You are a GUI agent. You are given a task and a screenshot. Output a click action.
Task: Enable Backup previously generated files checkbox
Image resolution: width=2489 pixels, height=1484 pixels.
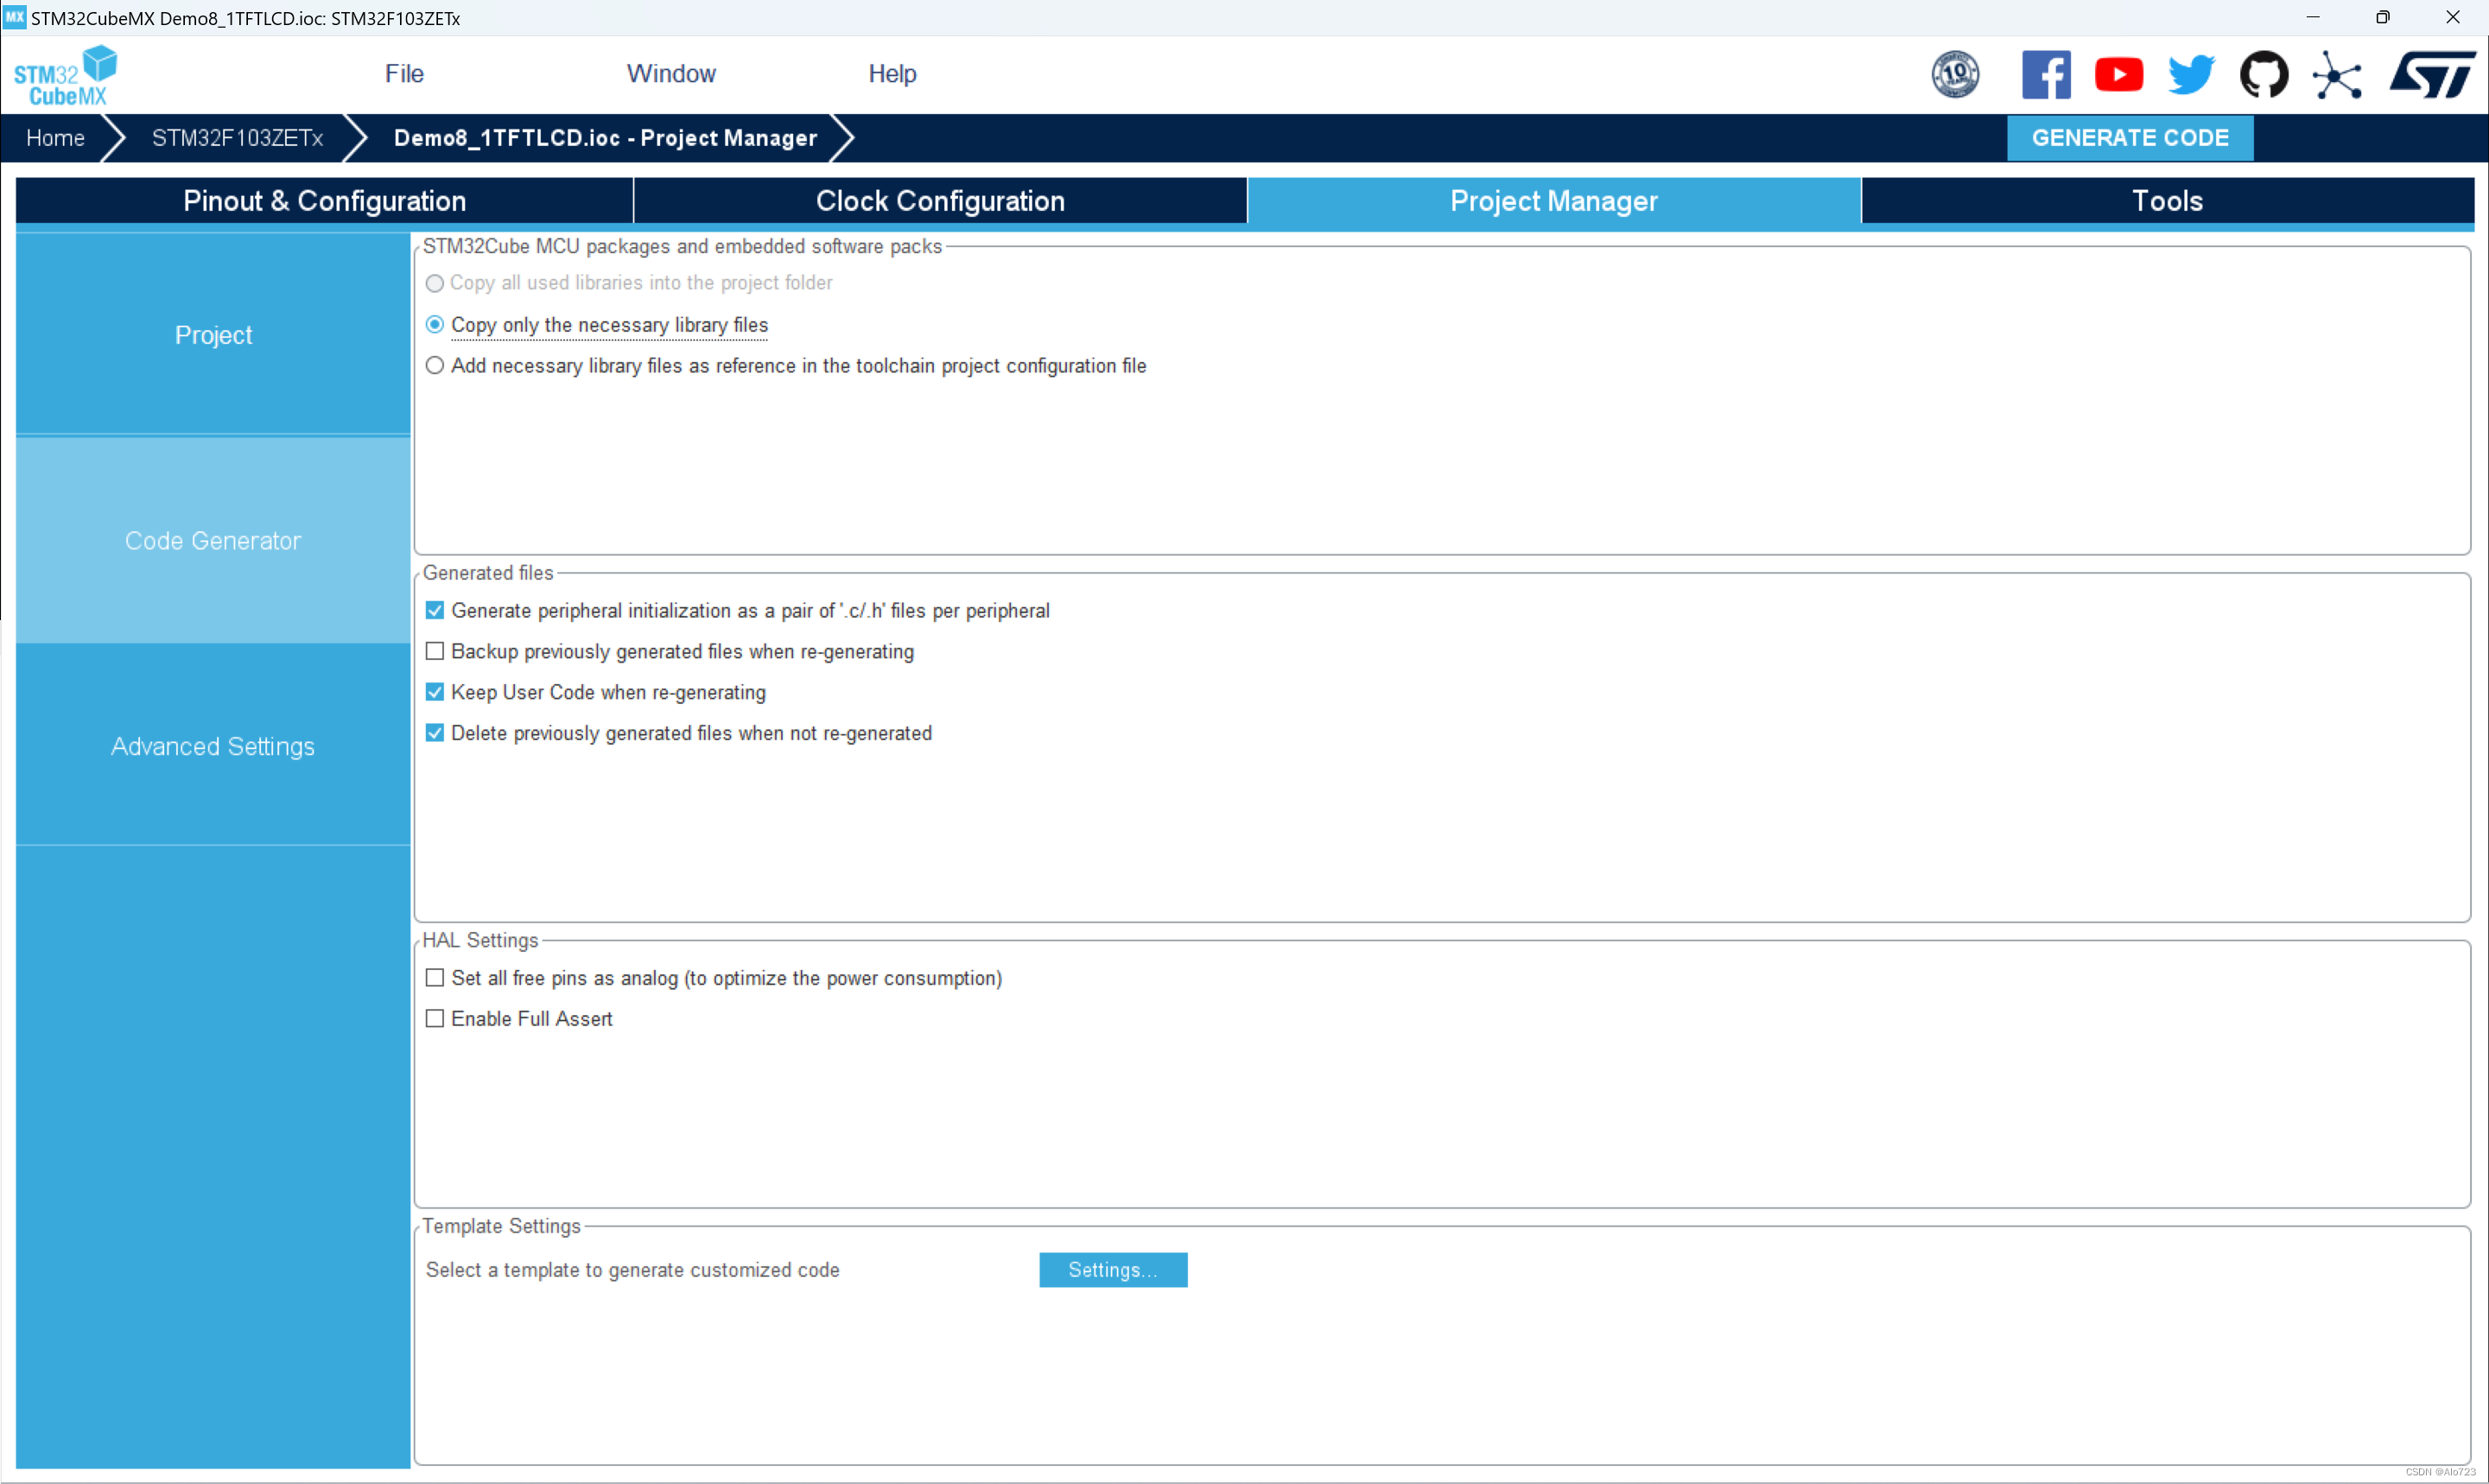coord(435,651)
